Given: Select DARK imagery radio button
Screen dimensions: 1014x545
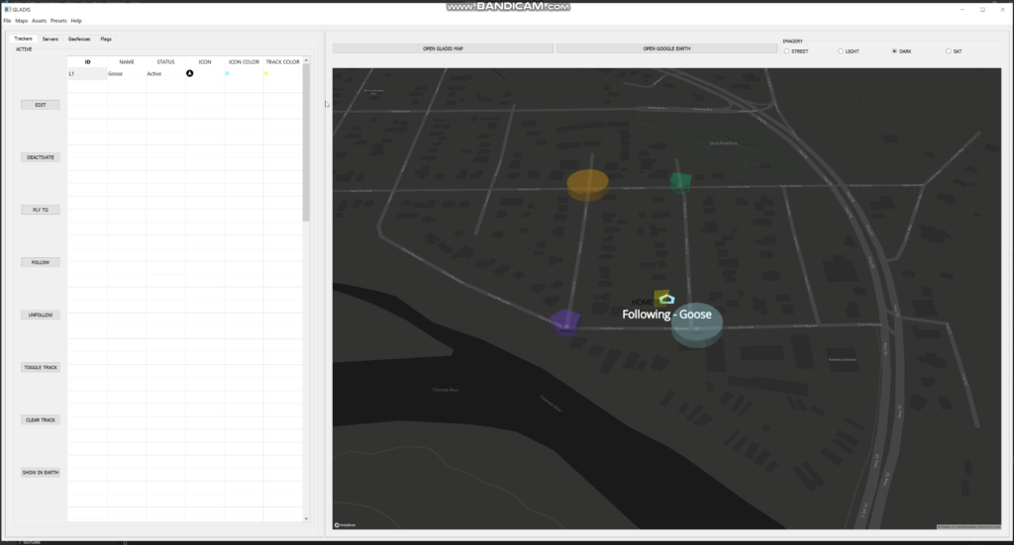Looking at the screenshot, I should pyautogui.click(x=894, y=51).
